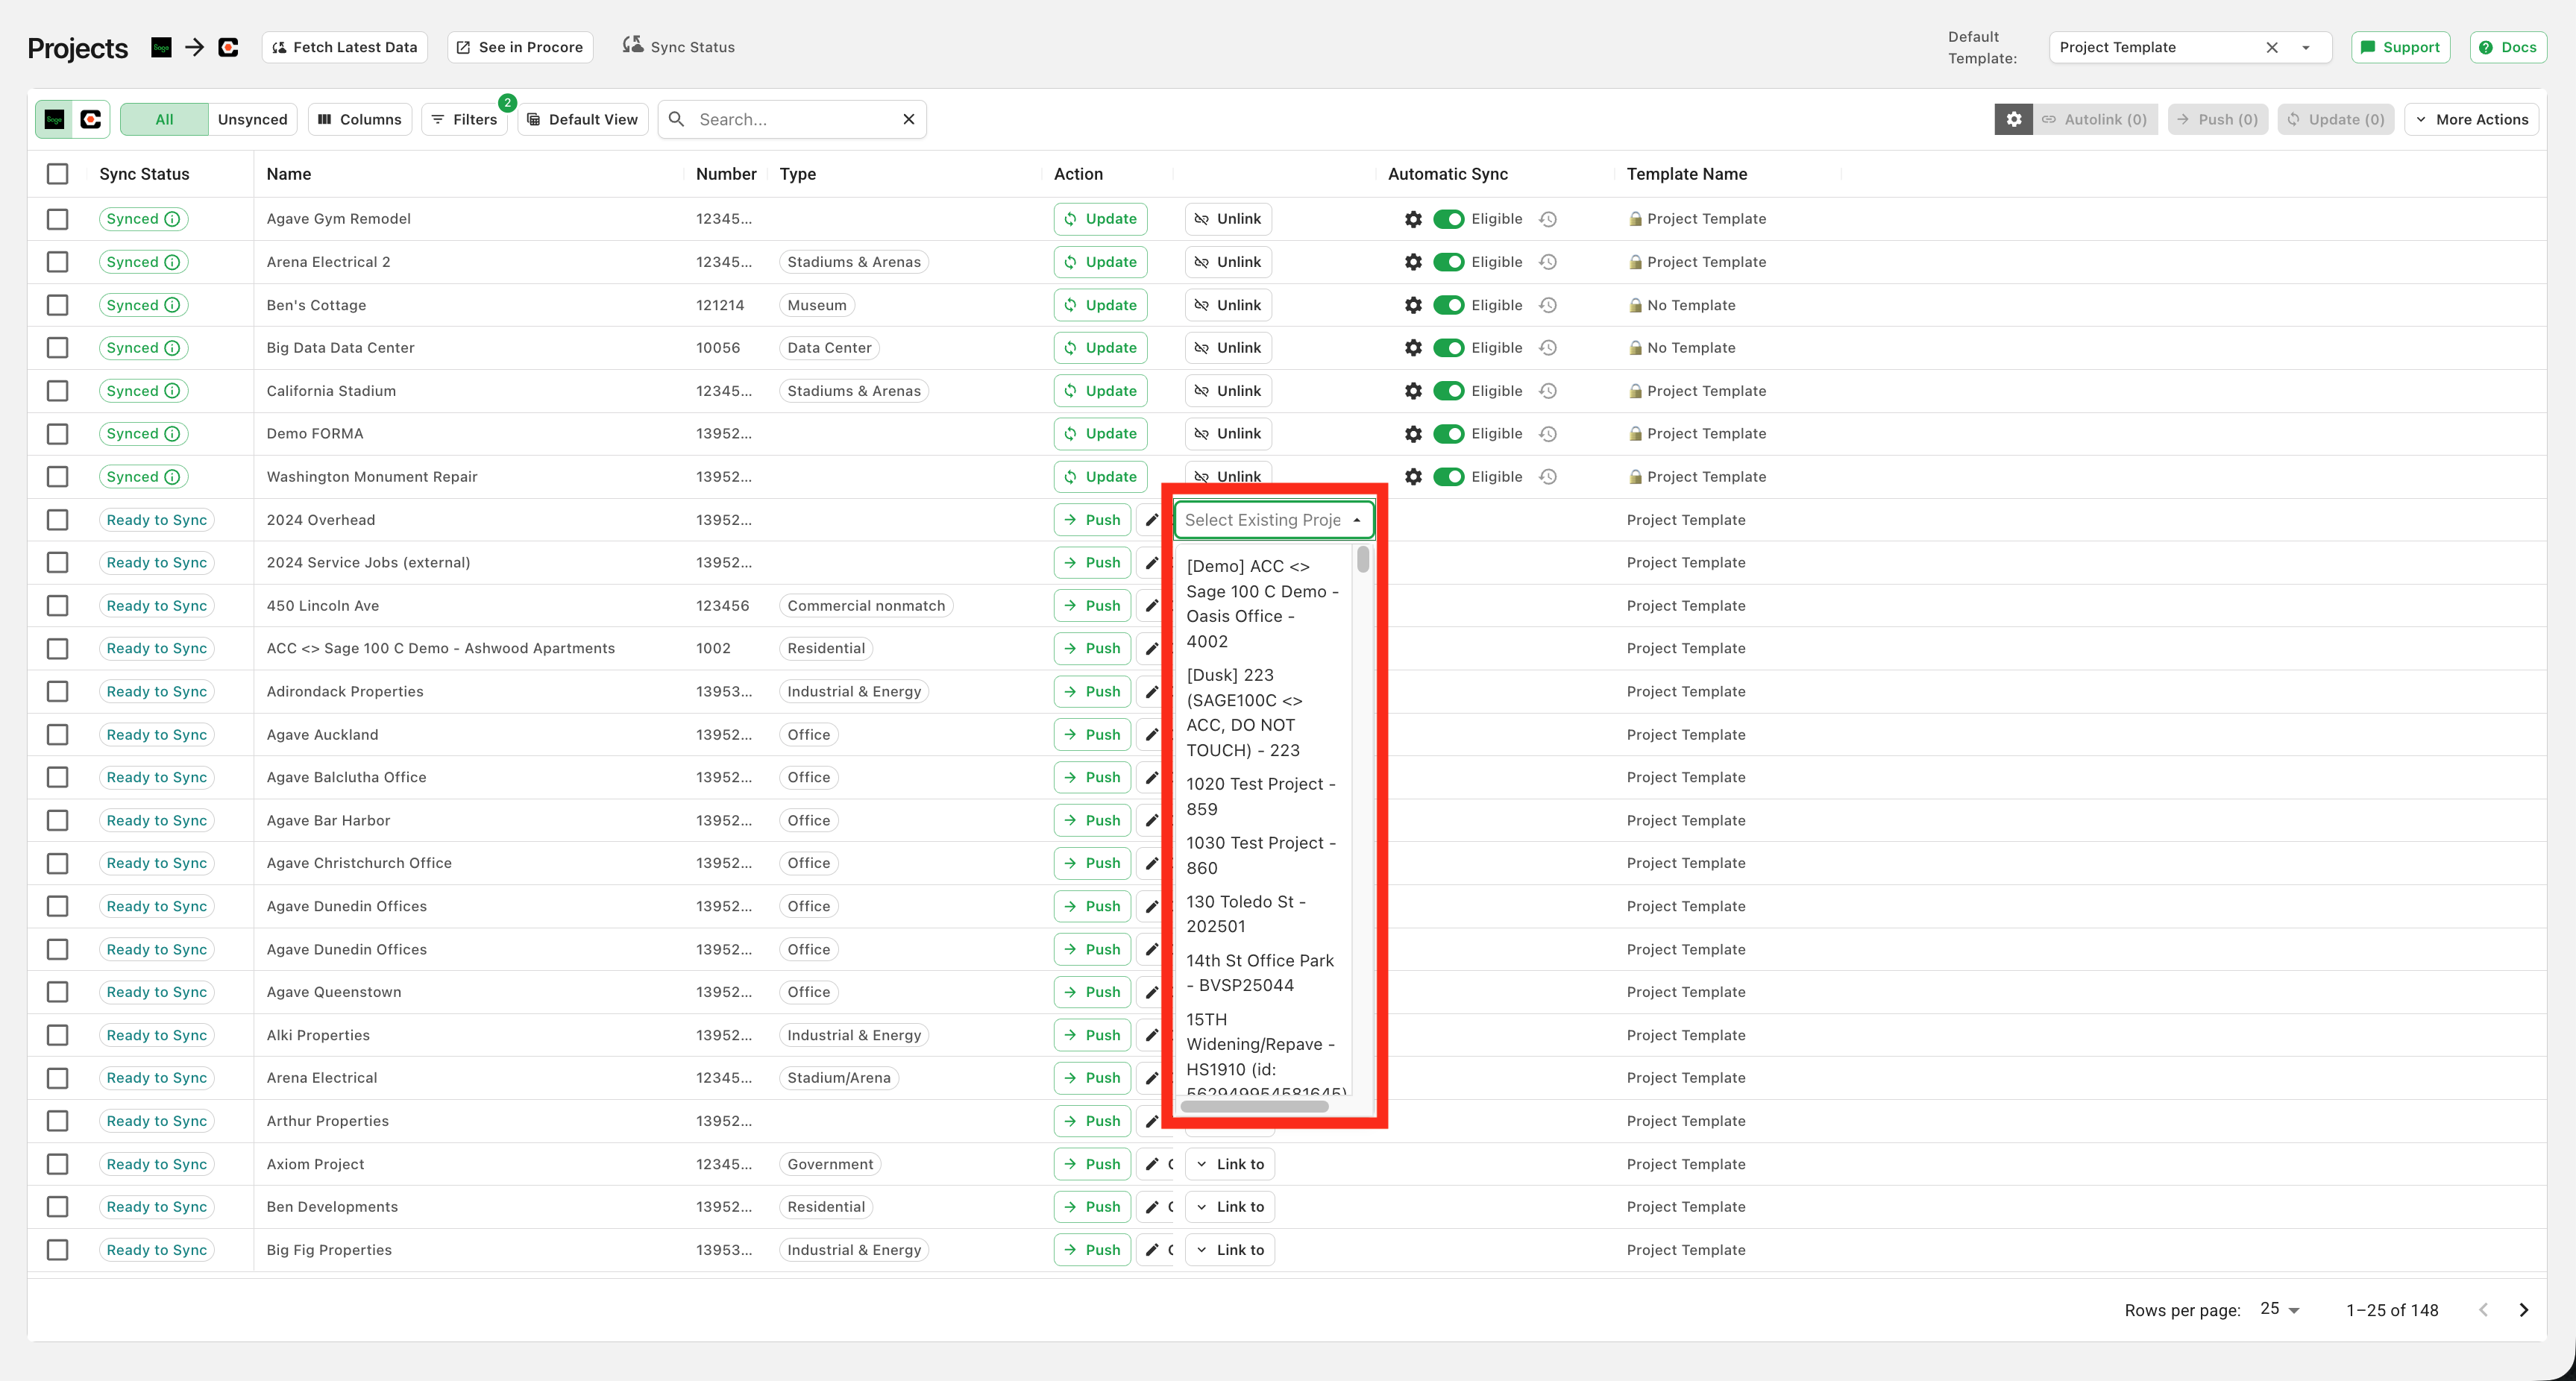Click the Sage logo in the header
Image resolution: width=2576 pixels, height=1381 pixels.
(161, 47)
